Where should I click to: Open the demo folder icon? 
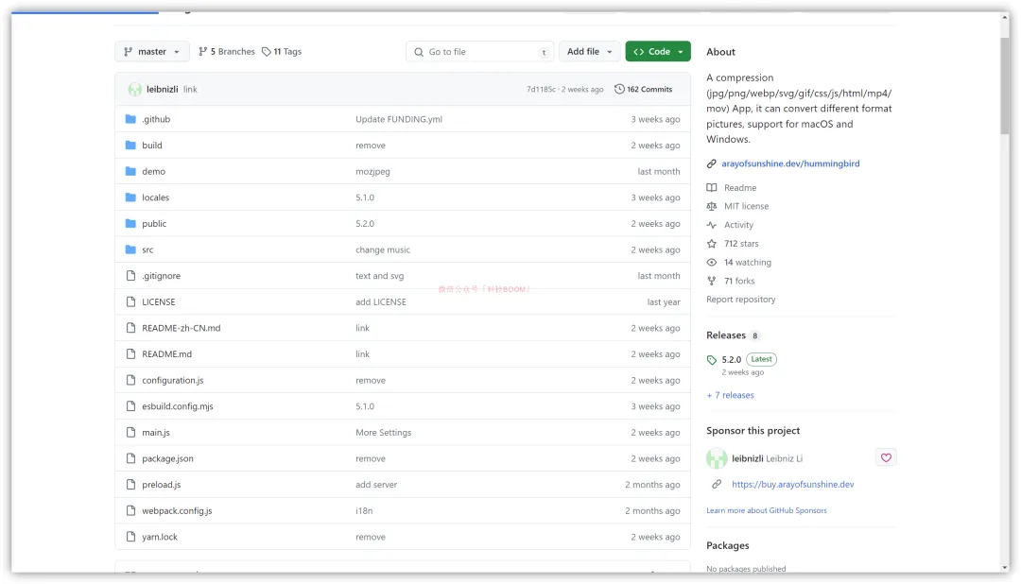[x=130, y=171]
